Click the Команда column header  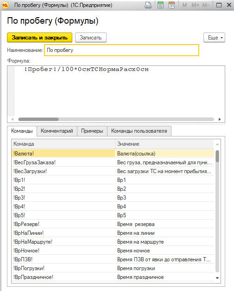pos(63,144)
